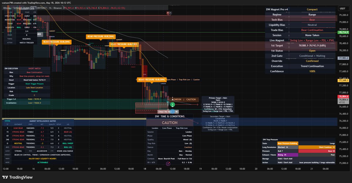Click the Binance exchange name in title
Screen dimensions: 352x183
click(x=57, y=8)
